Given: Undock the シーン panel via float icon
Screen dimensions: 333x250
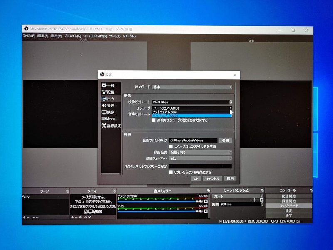Looking at the screenshot, I should pos(67,191).
